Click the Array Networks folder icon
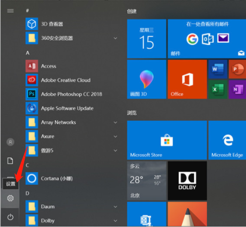The width and height of the screenshot is (246, 227). (32, 122)
